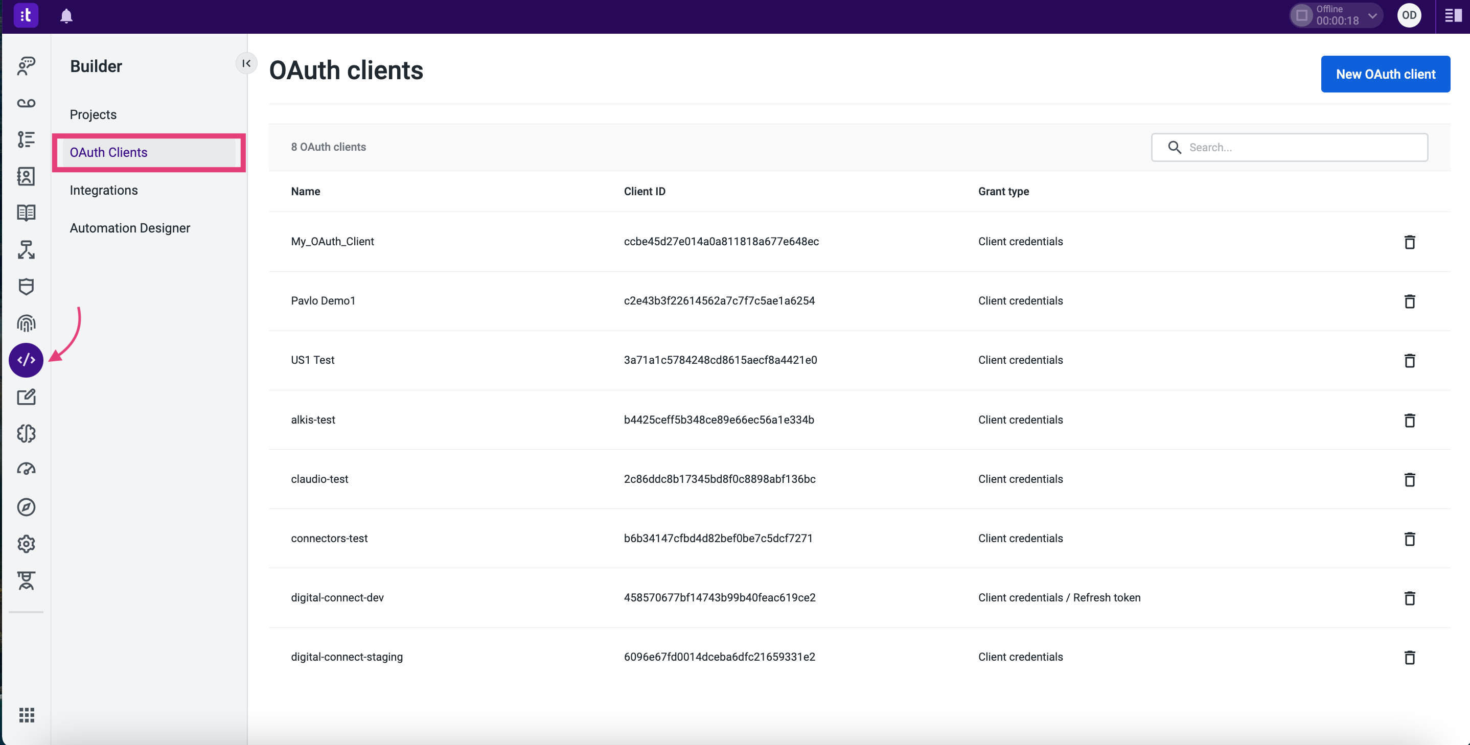The image size is (1470, 745).
Task: Open the workflow flowchart icon in sidebar
Action: pos(26,250)
